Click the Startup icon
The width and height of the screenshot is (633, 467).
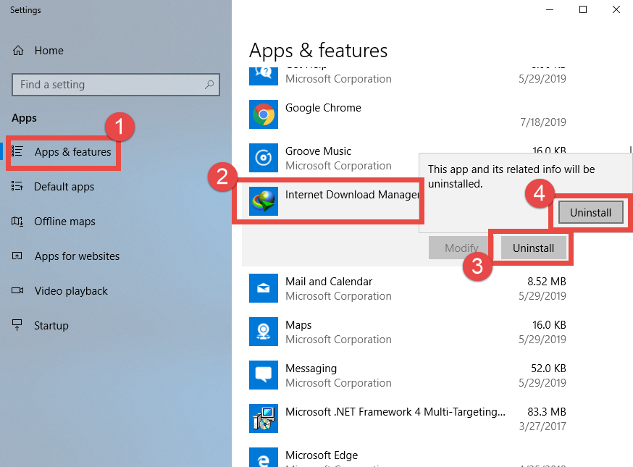pyautogui.click(x=17, y=325)
